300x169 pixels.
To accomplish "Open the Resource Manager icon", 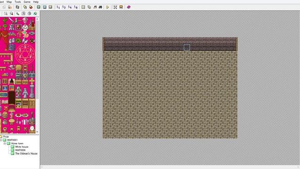I will coord(89,7).
